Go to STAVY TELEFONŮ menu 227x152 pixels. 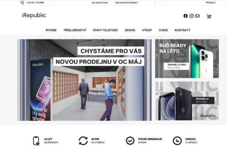tap(106, 30)
